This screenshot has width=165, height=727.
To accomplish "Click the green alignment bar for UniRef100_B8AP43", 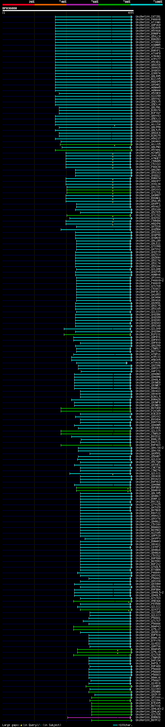I will [102, 627].
